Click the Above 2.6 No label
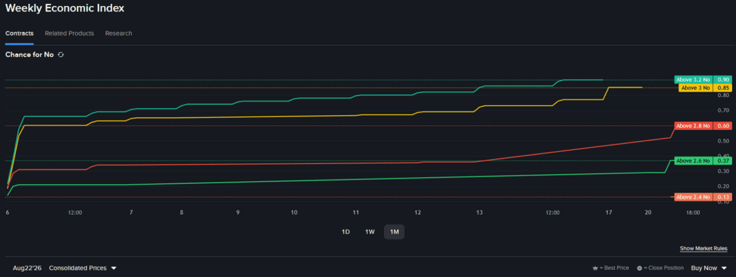 click(x=693, y=161)
